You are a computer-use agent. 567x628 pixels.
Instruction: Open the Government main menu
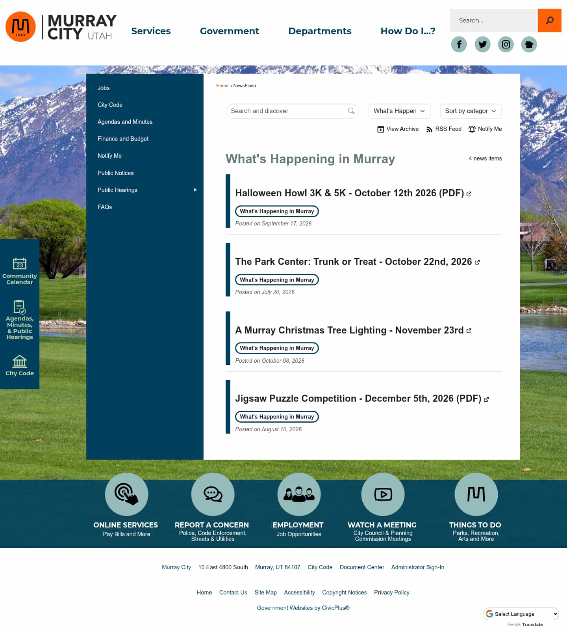pos(230,31)
